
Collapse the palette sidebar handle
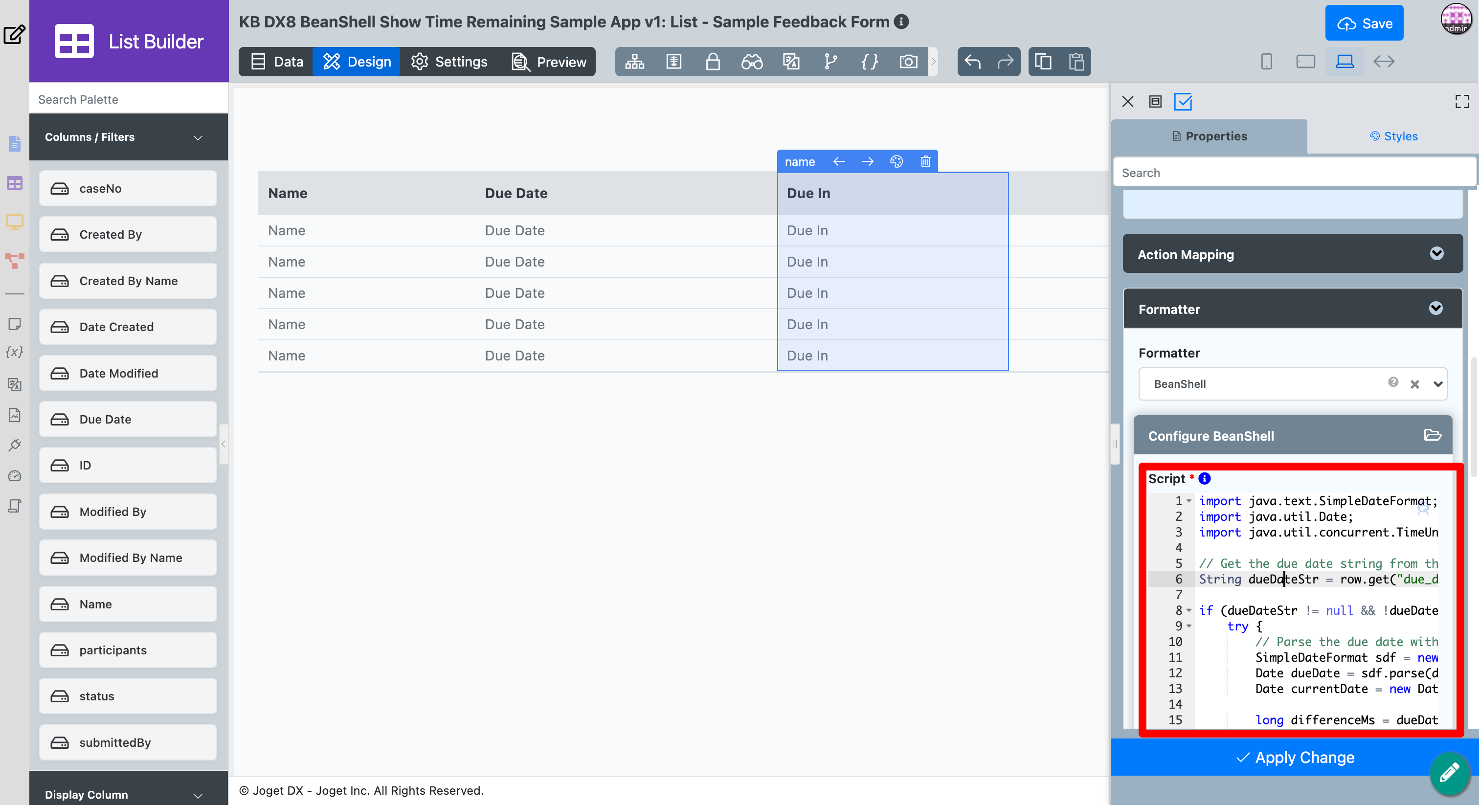click(x=224, y=443)
